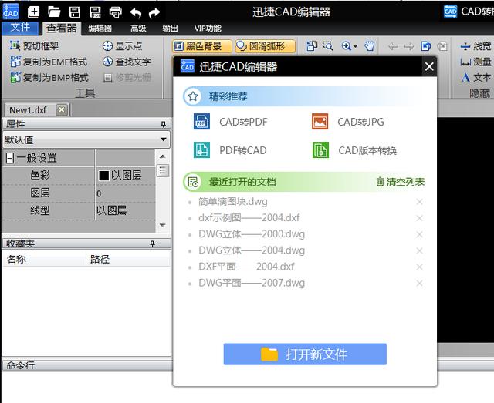The height and width of the screenshot is (403, 494).
Task: Open PDF转CAD converter in dialog
Action: pos(230,150)
